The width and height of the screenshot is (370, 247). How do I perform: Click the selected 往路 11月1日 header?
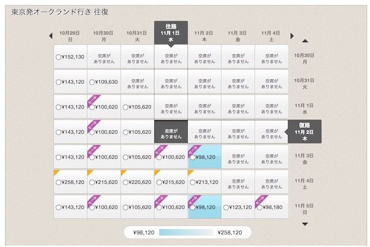click(171, 33)
